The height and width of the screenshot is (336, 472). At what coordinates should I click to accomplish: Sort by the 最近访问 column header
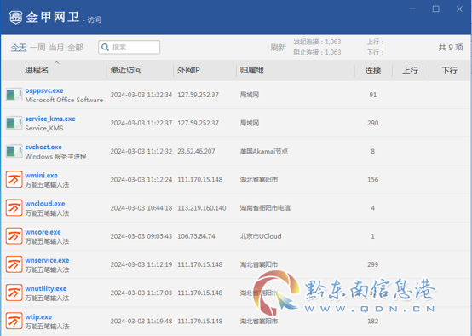(x=126, y=70)
